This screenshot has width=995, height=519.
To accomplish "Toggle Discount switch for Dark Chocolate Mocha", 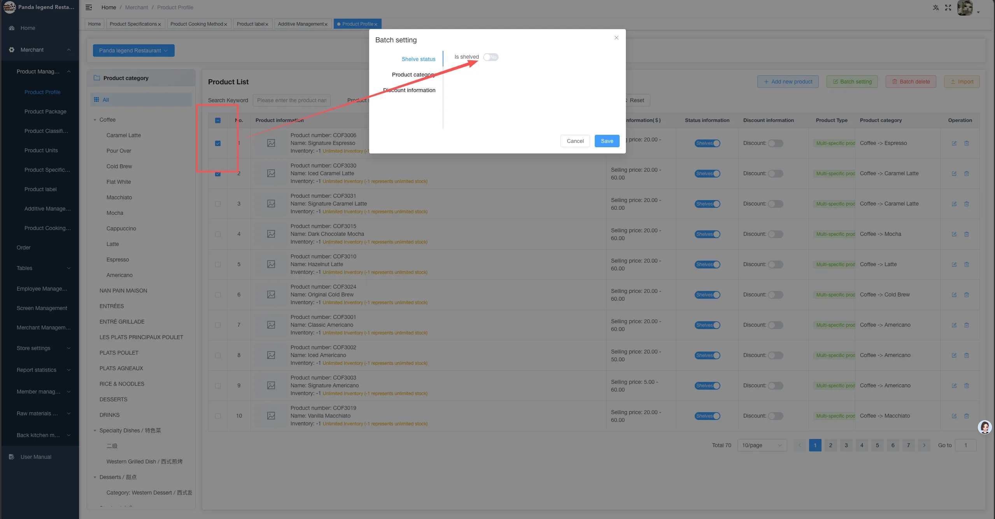I will coord(776,234).
